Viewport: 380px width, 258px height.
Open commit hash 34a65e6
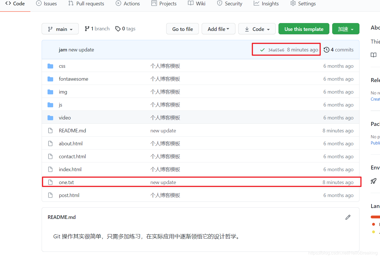click(x=276, y=50)
